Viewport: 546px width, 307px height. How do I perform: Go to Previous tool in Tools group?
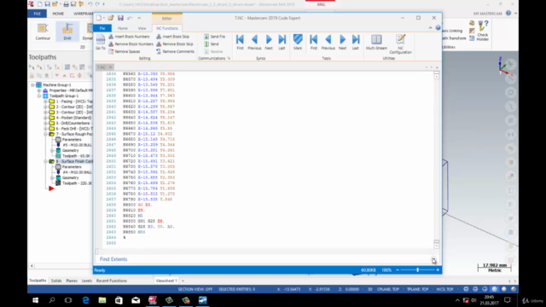328,42
